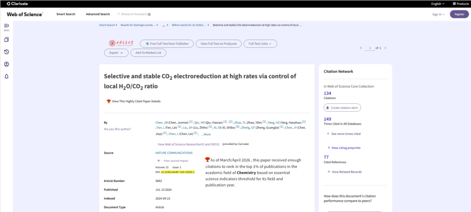Click Create citation alert button

point(342,107)
